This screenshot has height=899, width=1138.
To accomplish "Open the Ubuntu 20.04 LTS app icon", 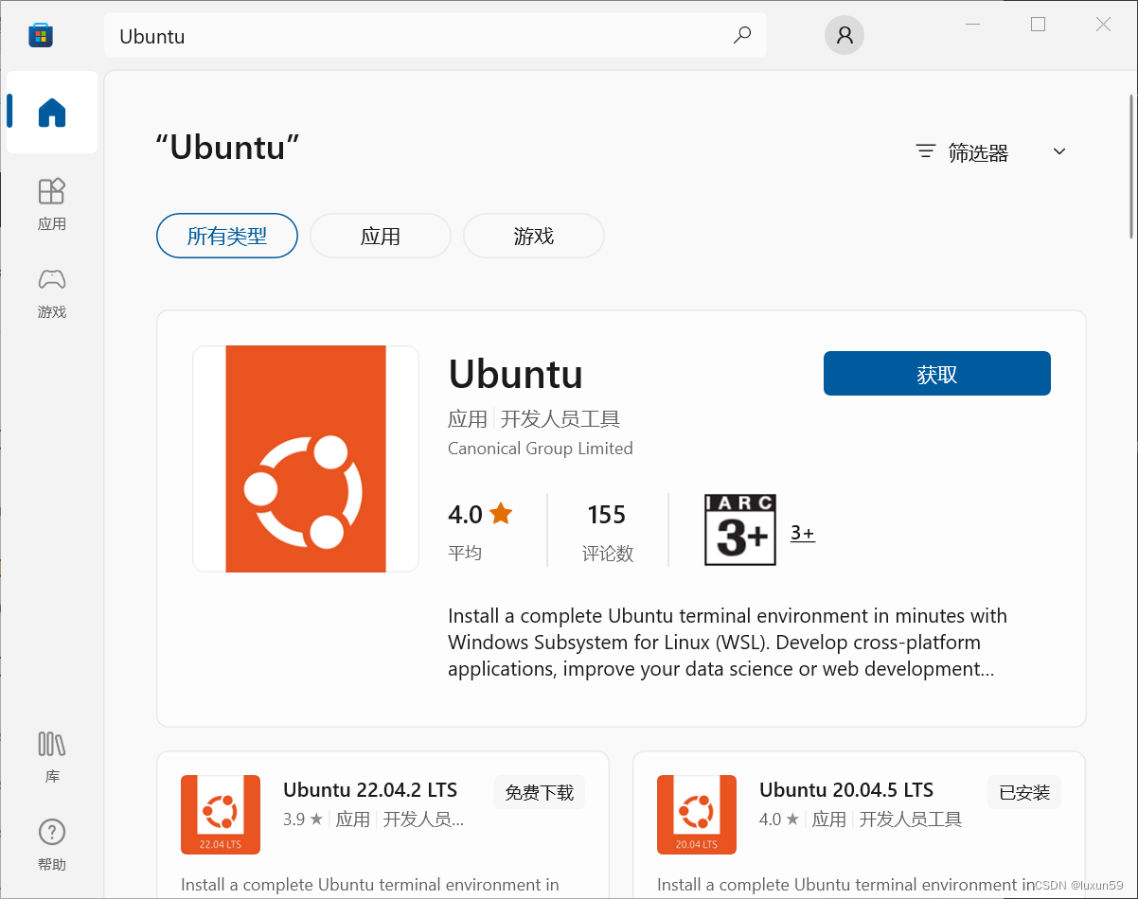I will (x=697, y=815).
